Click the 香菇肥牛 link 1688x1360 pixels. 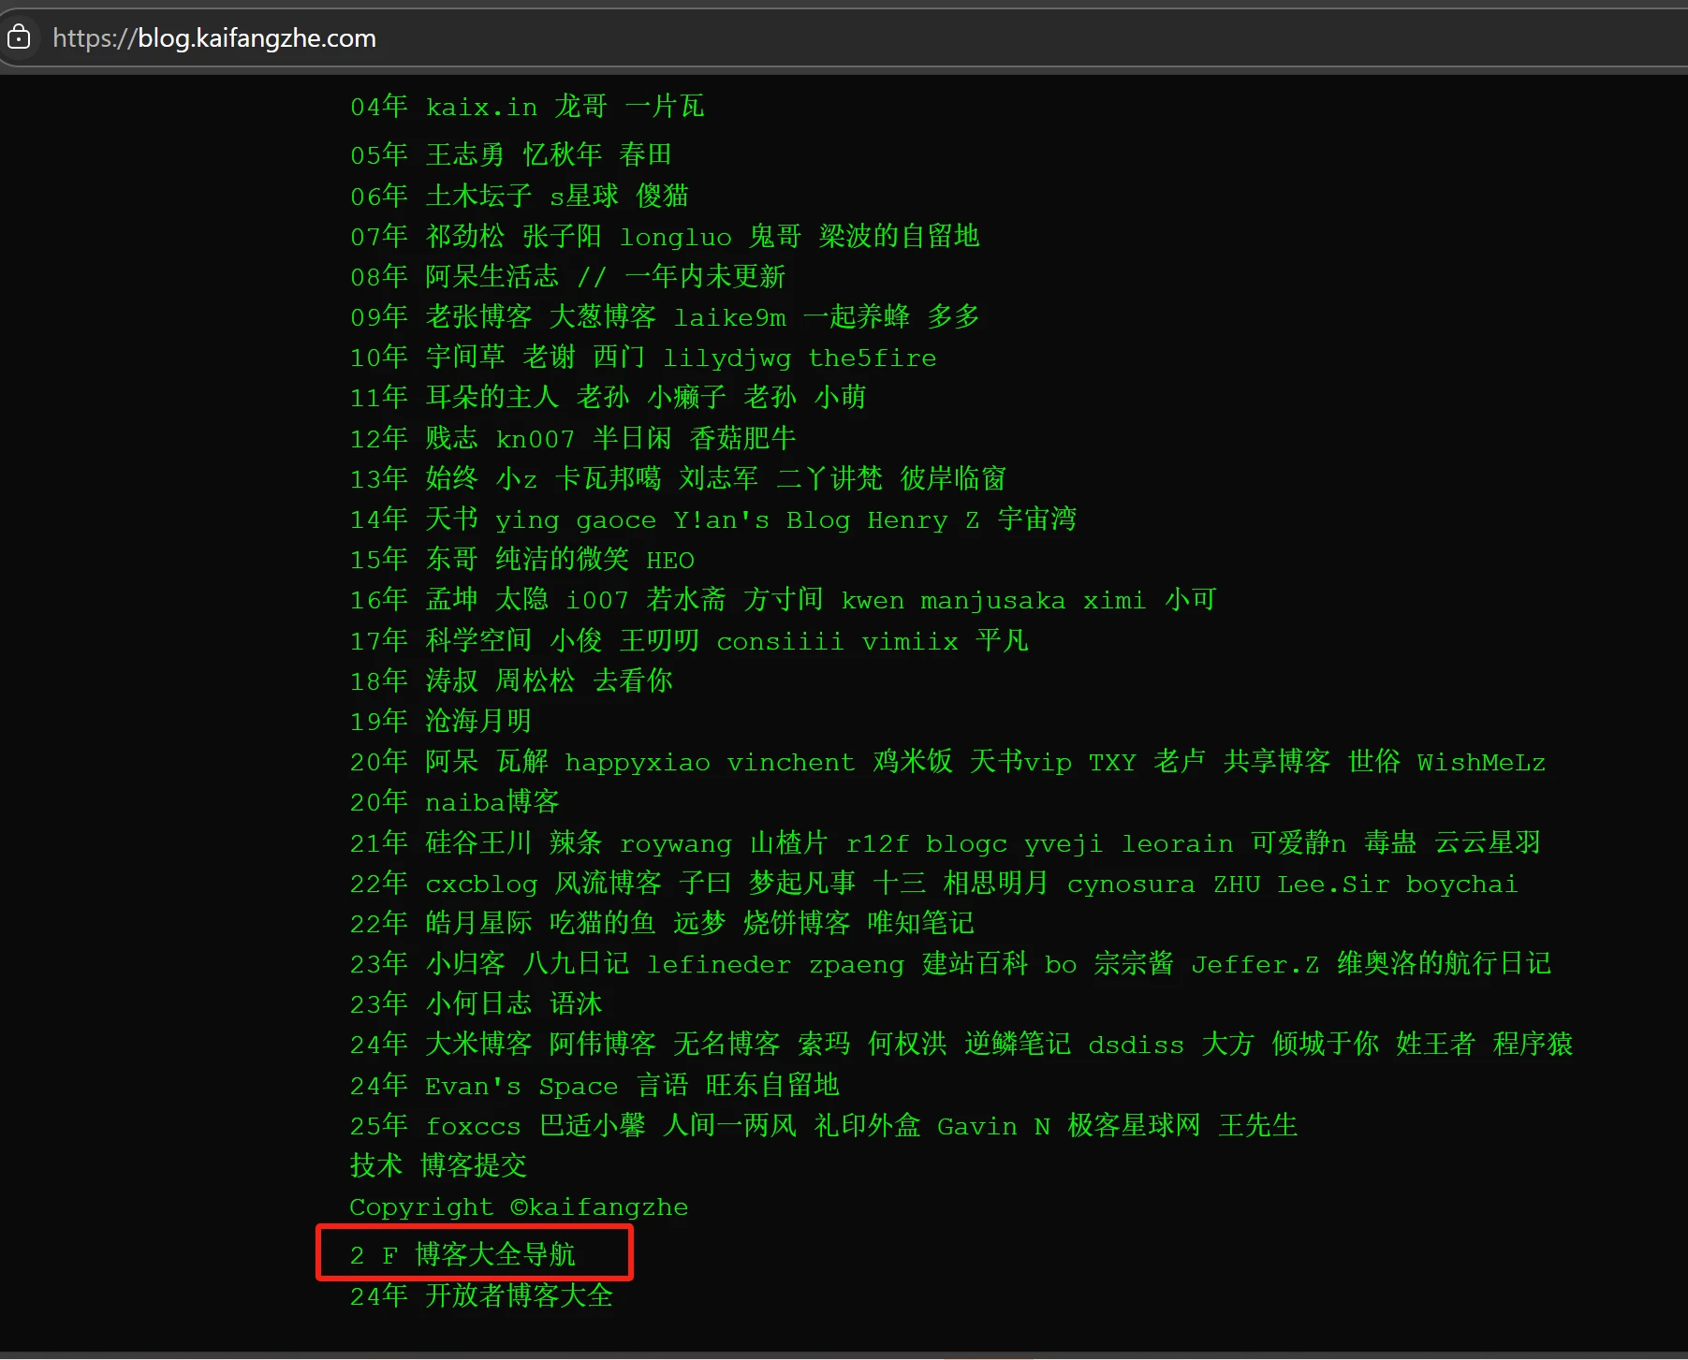(x=742, y=438)
